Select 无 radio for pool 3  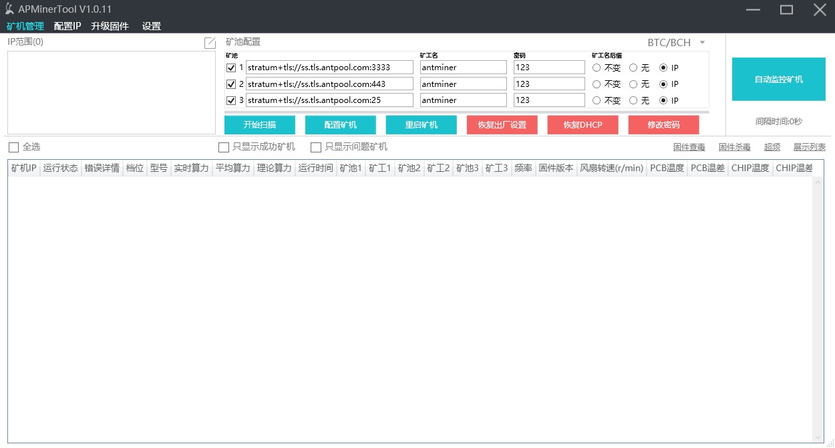(x=633, y=100)
